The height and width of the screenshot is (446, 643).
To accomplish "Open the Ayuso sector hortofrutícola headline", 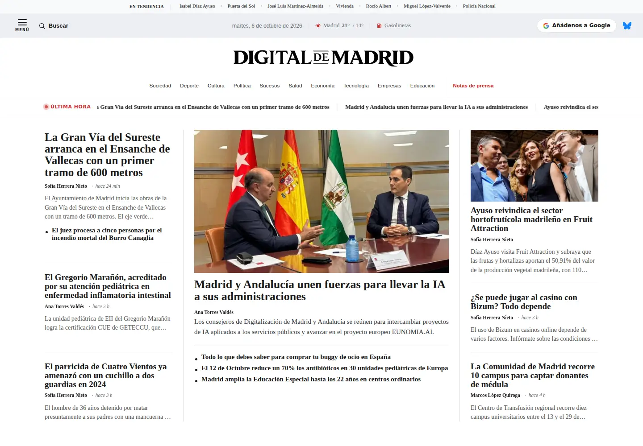I will point(531,219).
